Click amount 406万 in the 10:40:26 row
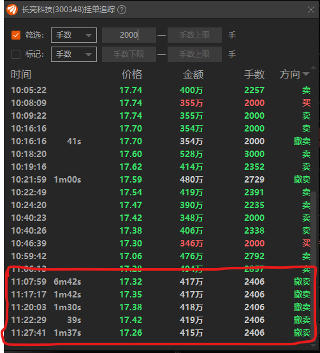This screenshot has width=320, height=353. 191,230
